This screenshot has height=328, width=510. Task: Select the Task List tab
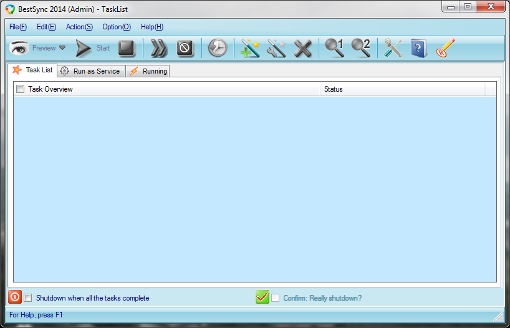point(32,70)
